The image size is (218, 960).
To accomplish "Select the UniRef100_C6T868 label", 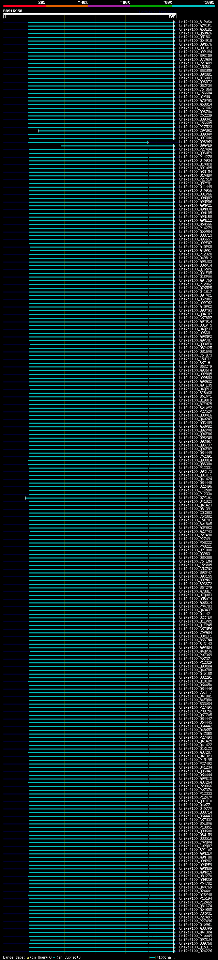I will [196, 90].
